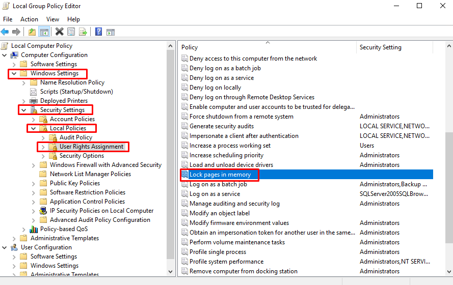This screenshot has height=285, width=453.
Task: Click the Export List toolbar icon
Action: tap(83, 32)
